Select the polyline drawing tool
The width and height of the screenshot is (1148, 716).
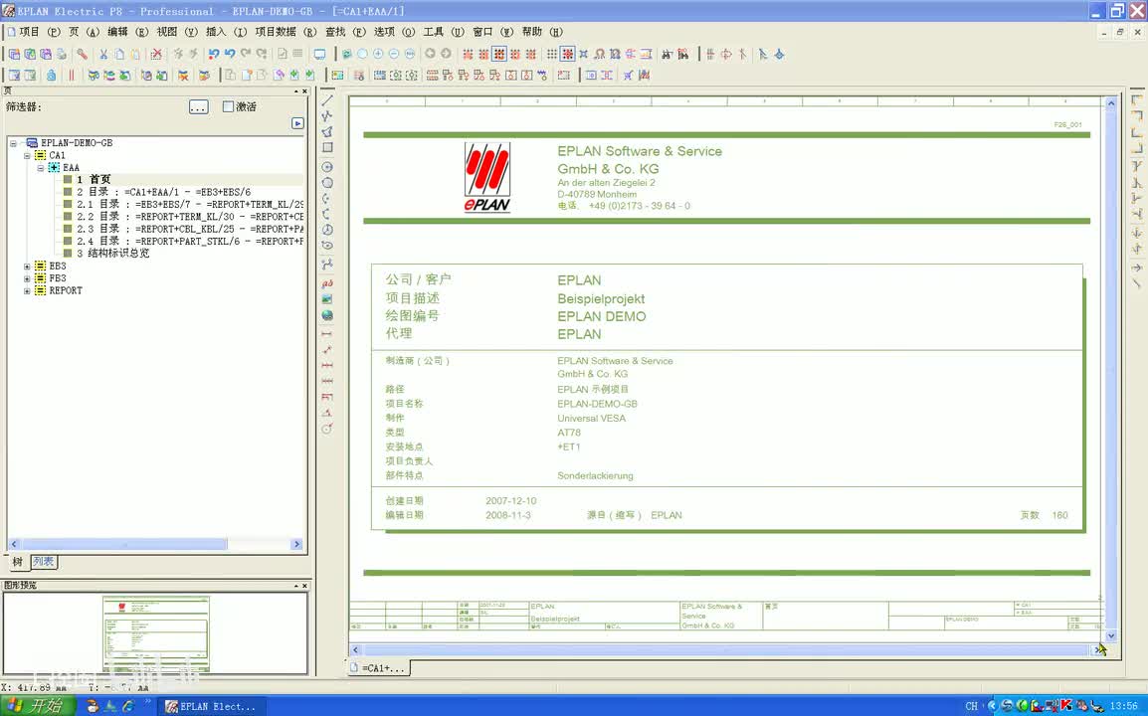pos(327,115)
